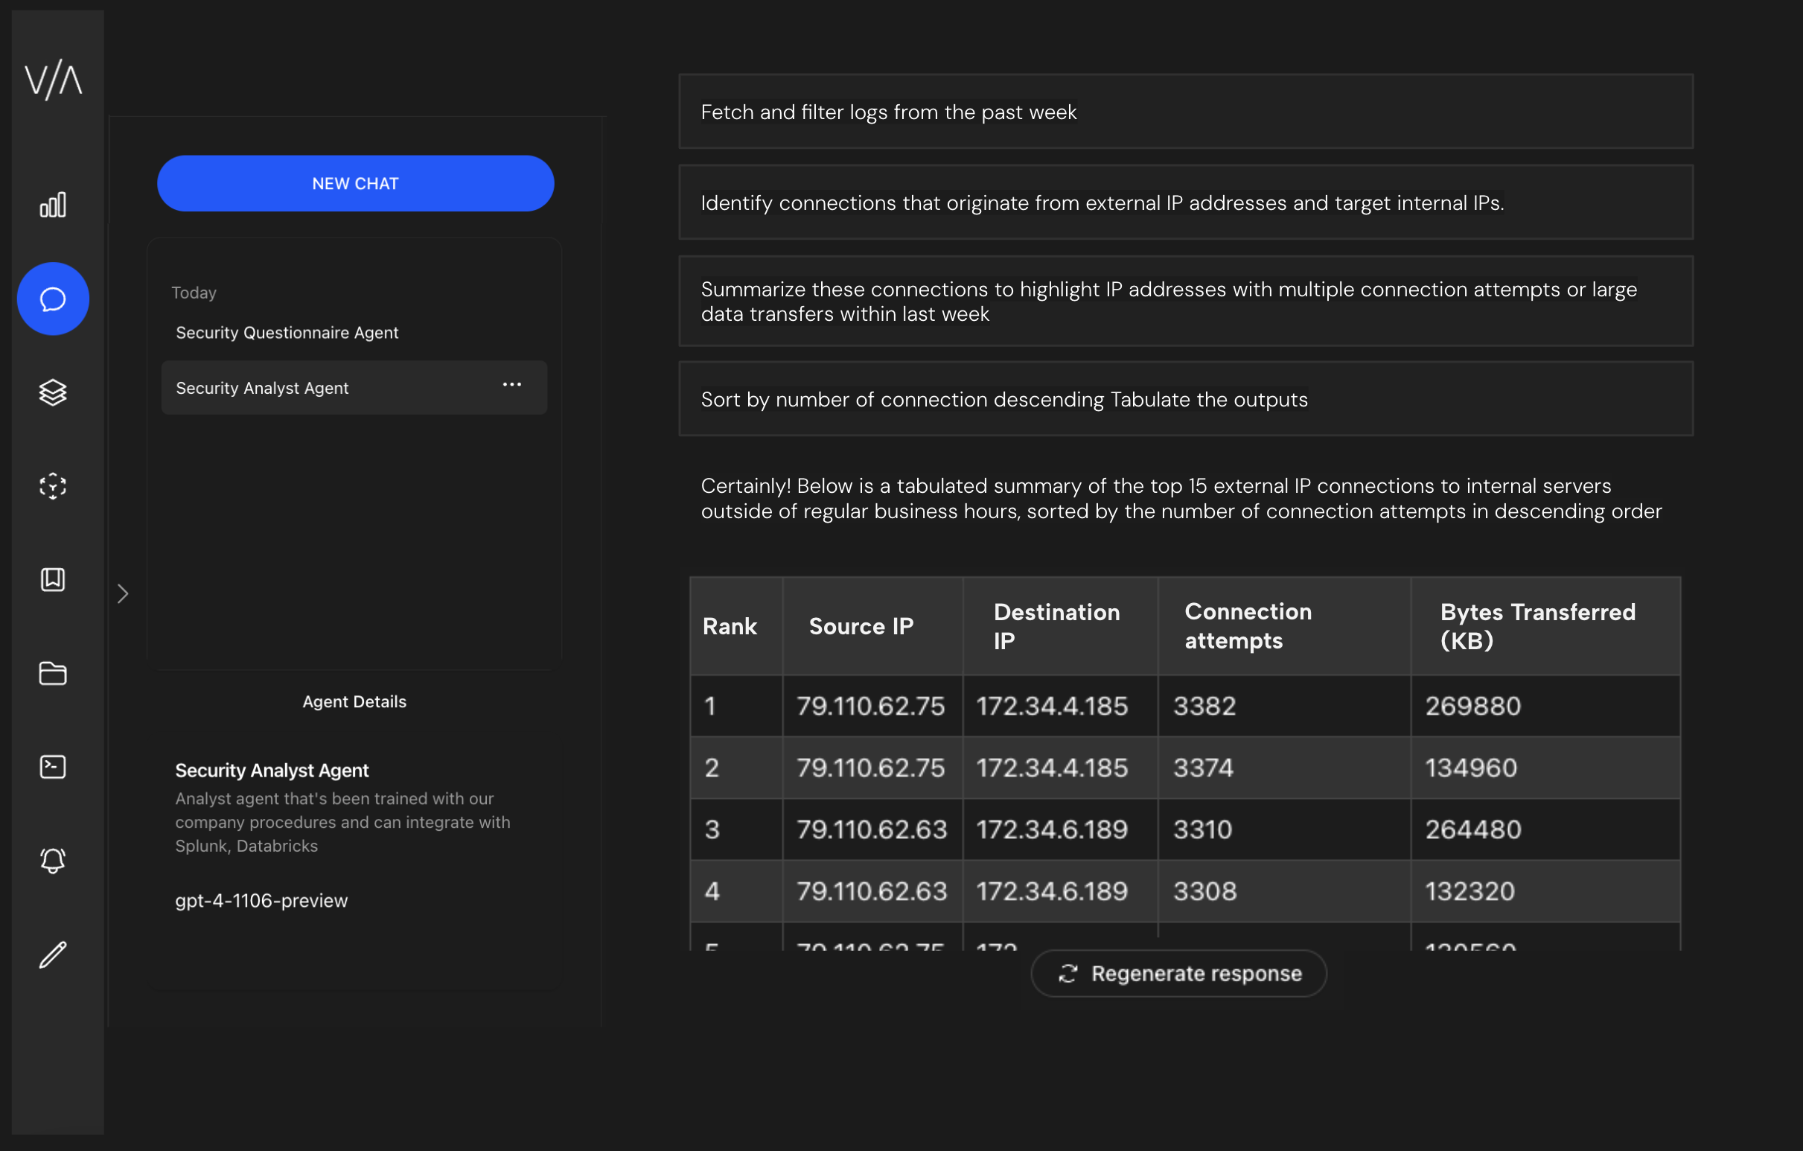Open the bookmark book sidebar icon

[52, 580]
